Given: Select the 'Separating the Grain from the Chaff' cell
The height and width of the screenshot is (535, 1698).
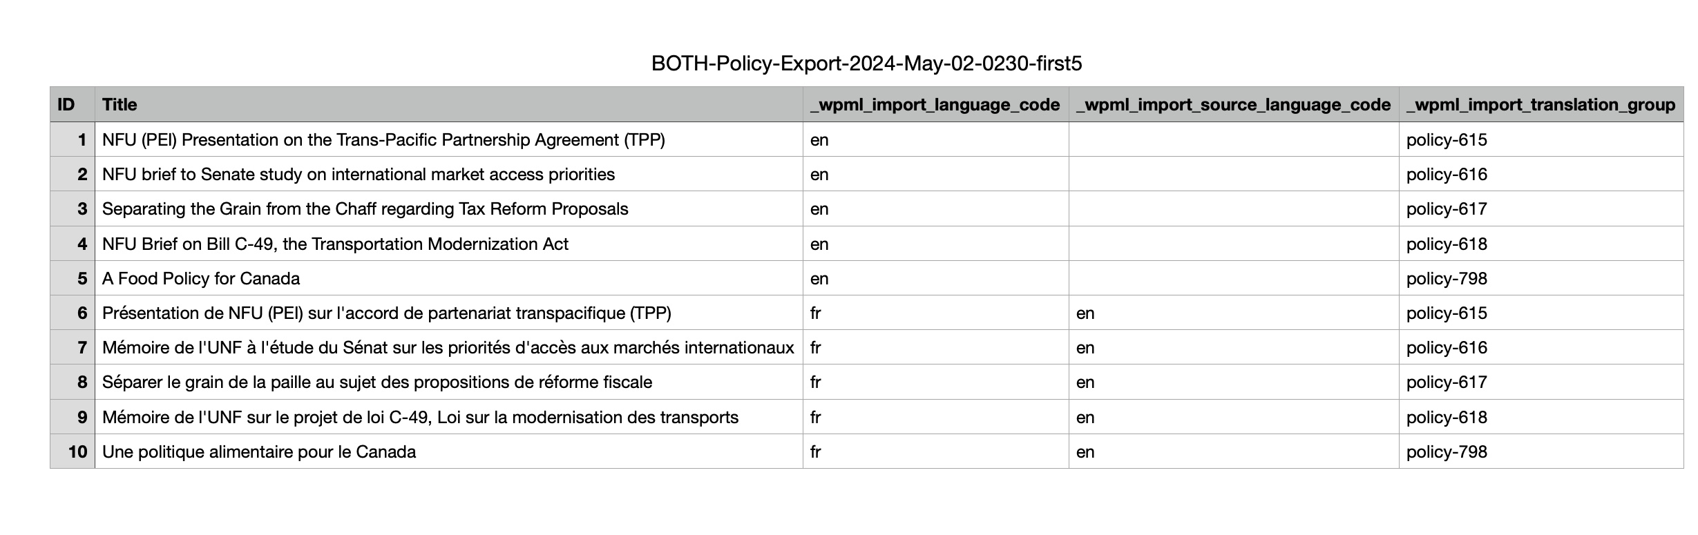Looking at the screenshot, I should coord(449,208).
